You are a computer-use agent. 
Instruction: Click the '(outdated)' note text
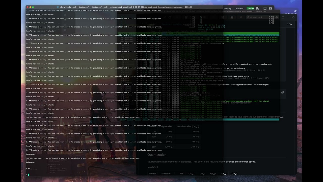(x=153, y=167)
